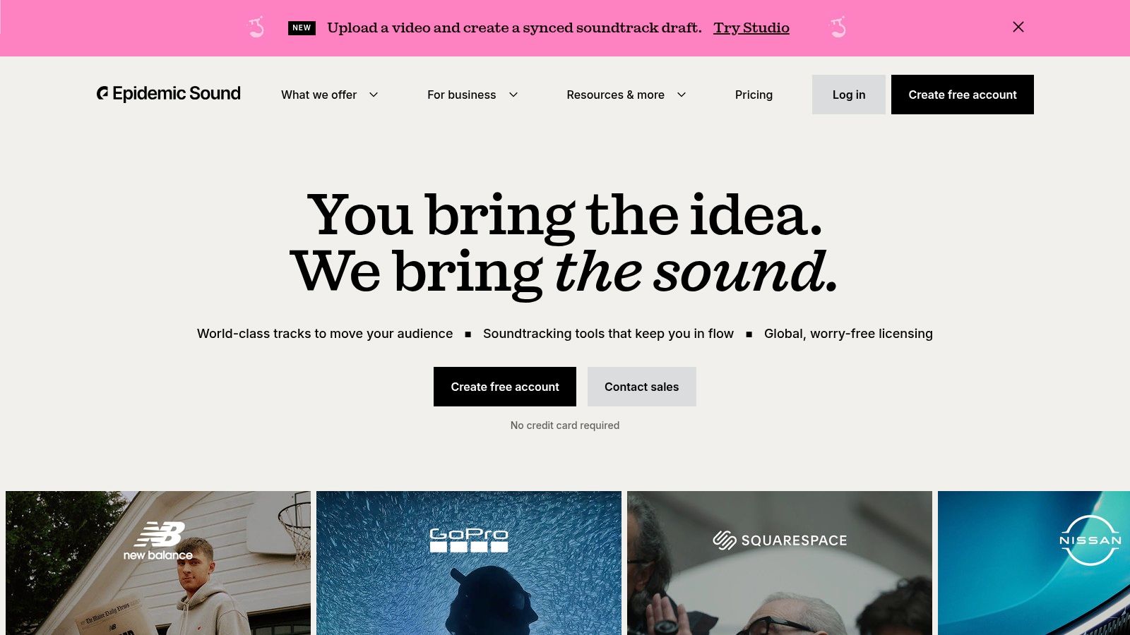Click the GoPro logo on the video tile
Image resolution: width=1130 pixels, height=635 pixels.
coord(469,540)
